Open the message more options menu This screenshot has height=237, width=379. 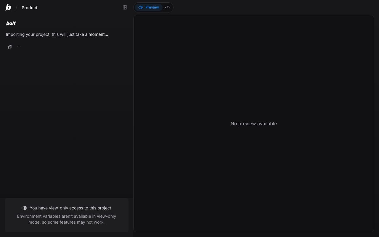coord(19,47)
